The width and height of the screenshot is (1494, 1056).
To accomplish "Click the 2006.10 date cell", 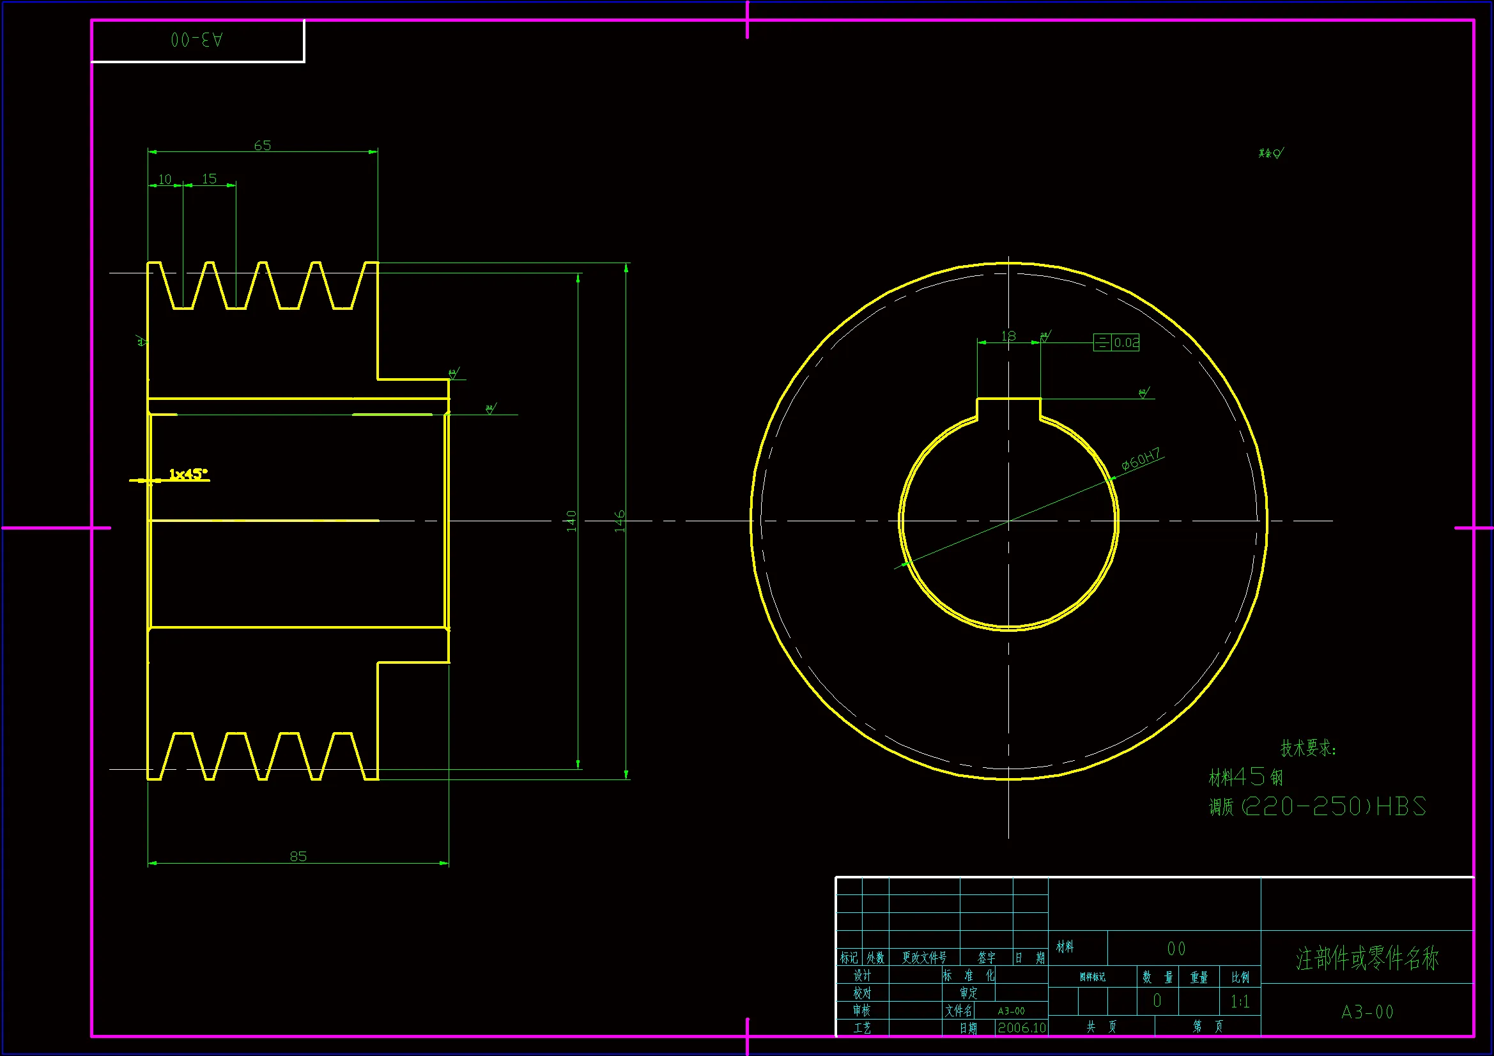I will (1022, 1028).
